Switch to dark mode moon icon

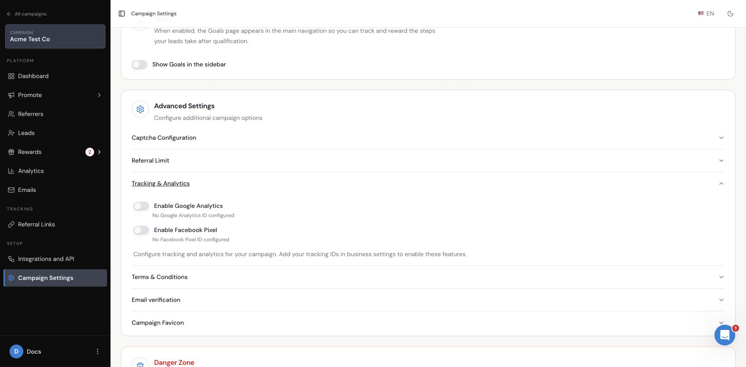tap(730, 14)
